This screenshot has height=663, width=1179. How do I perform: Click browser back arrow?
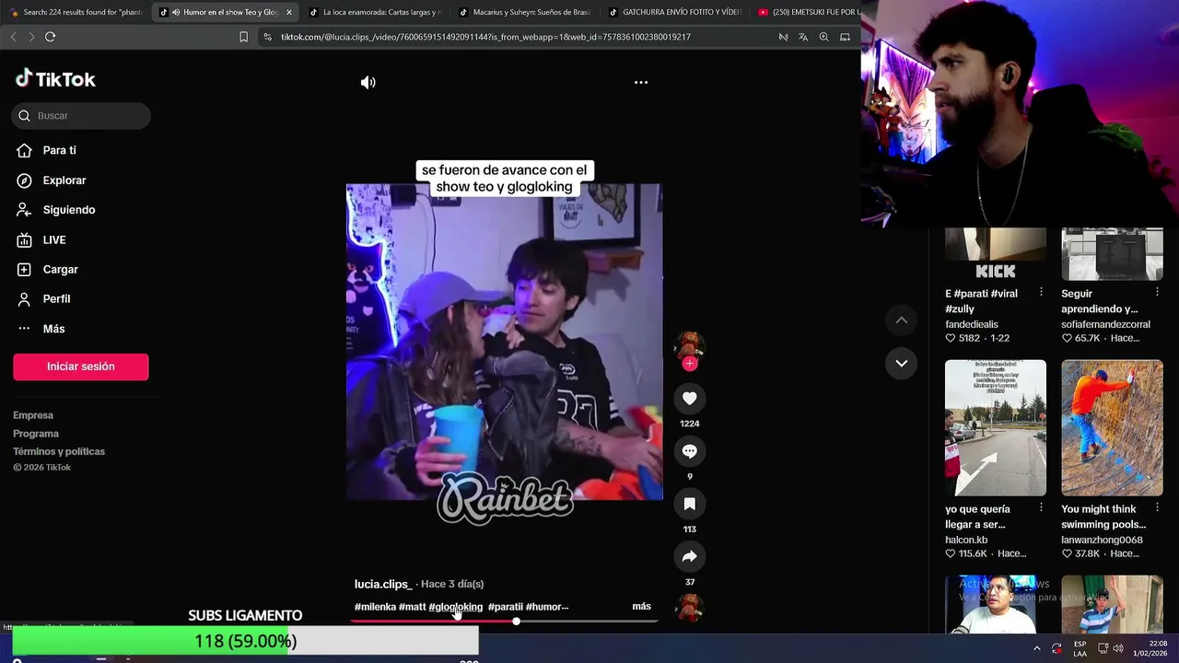click(x=13, y=37)
